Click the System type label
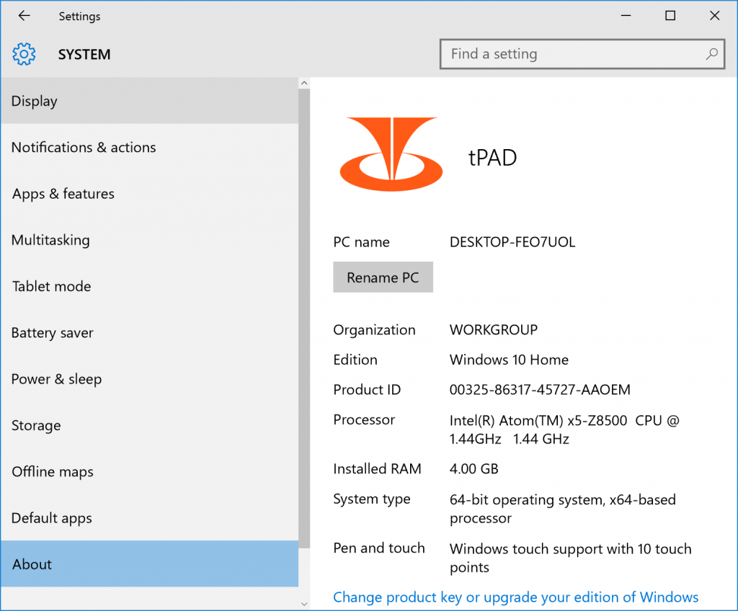 pos(372,499)
